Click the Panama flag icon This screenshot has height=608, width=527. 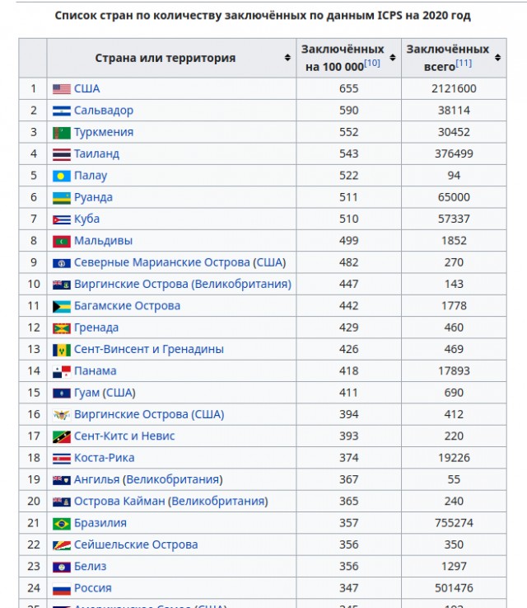point(62,372)
